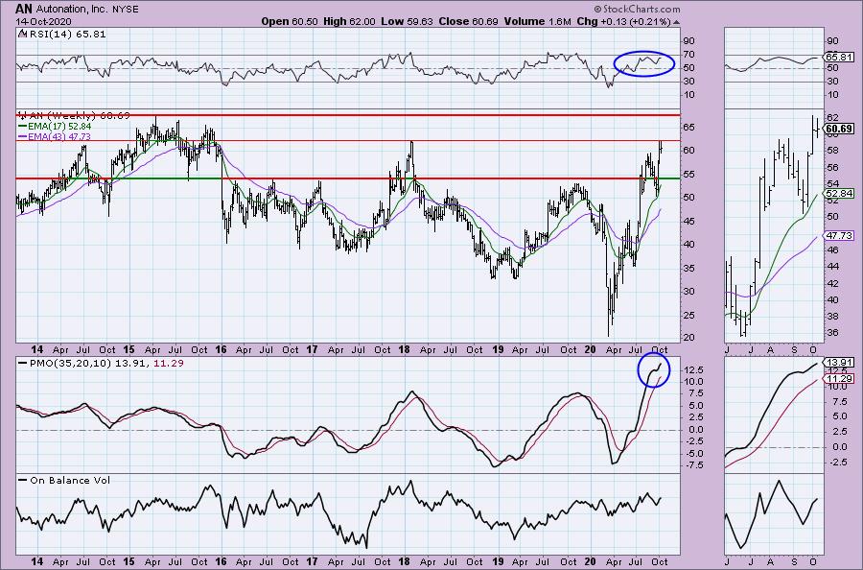Image resolution: width=863 pixels, height=570 pixels.
Task: Click the AN ticker symbol in the header
Action: point(23,9)
